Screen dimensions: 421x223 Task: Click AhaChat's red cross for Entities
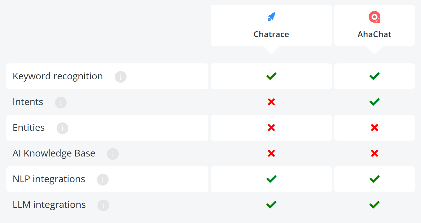[375, 128]
